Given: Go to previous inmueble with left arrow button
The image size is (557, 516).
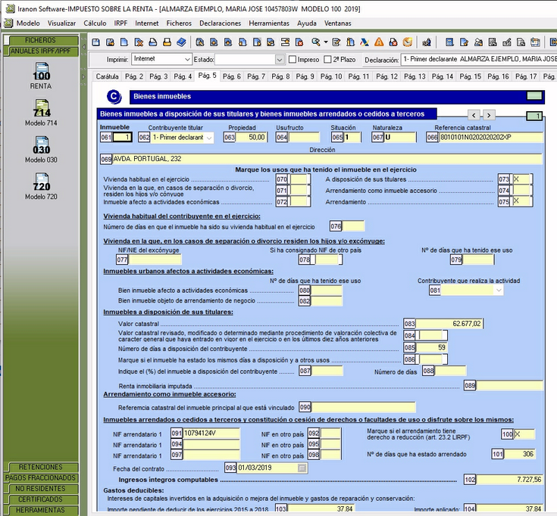Looking at the screenshot, I should [474, 115].
